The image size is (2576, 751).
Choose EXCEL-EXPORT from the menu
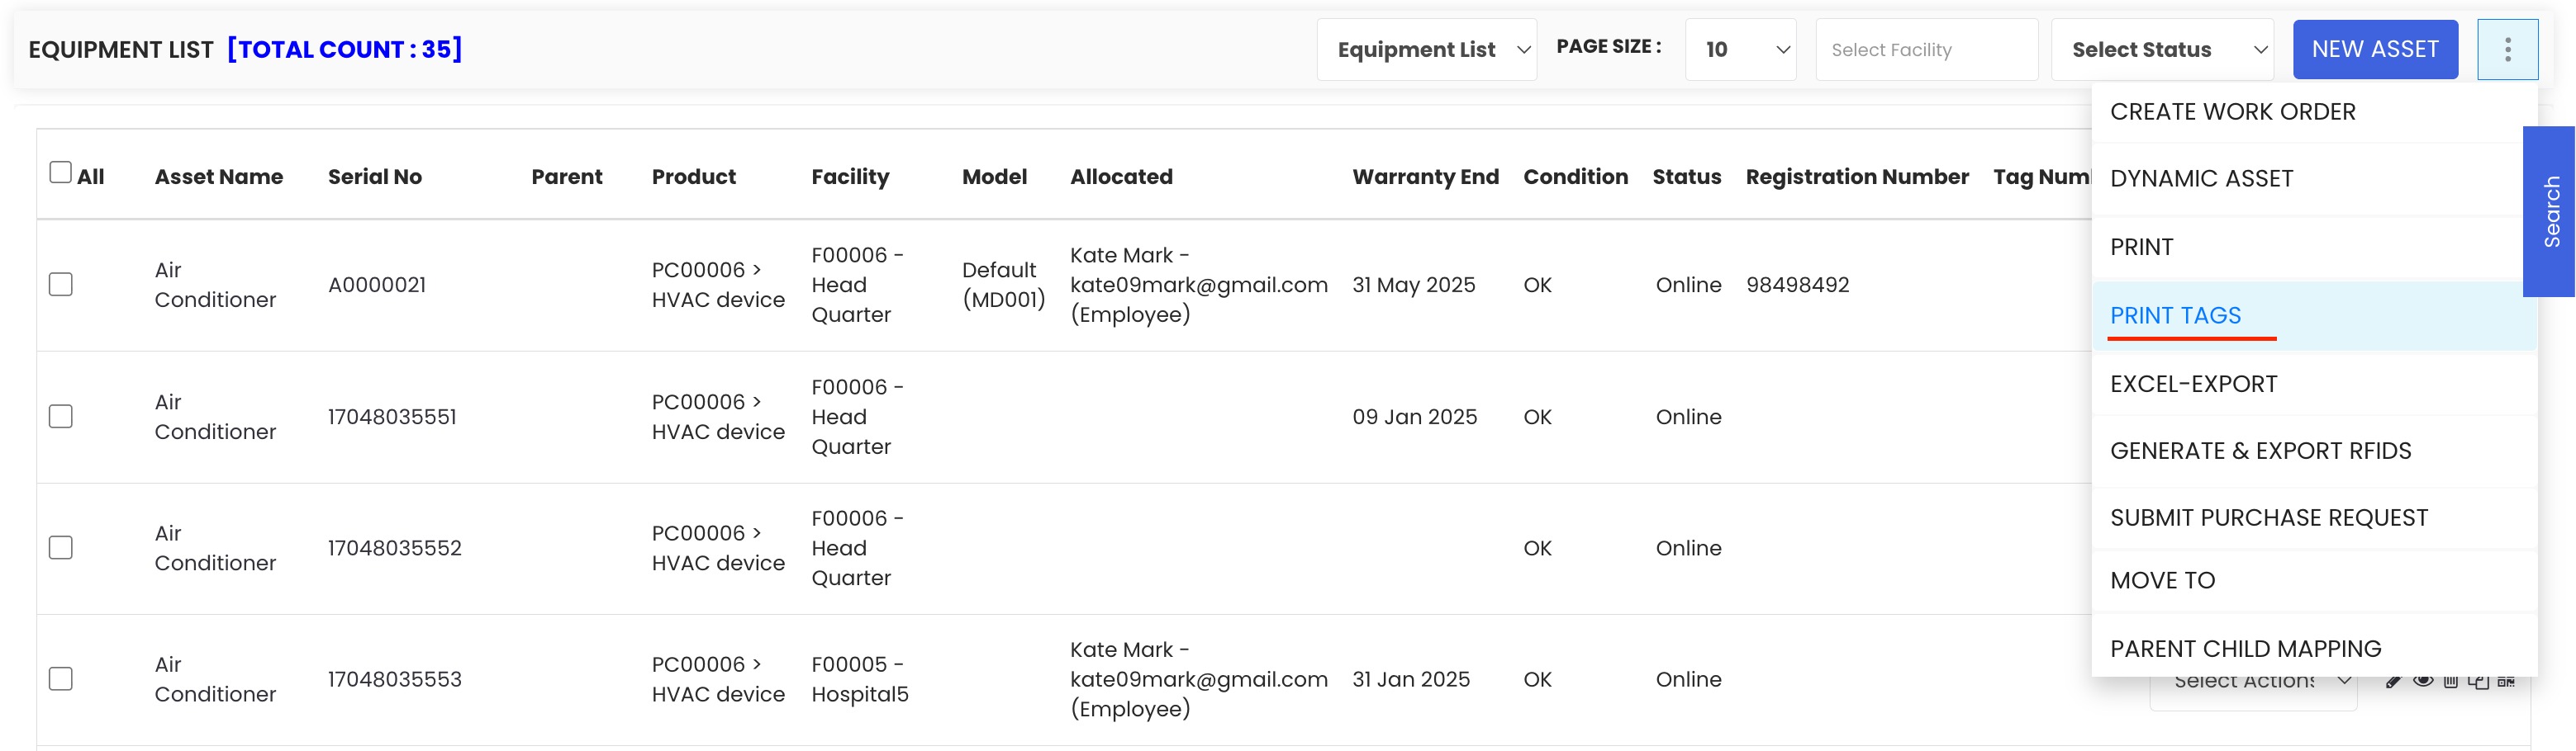pyautogui.click(x=2314, y=385)
